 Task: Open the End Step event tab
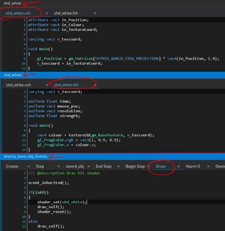pos(103,166)
